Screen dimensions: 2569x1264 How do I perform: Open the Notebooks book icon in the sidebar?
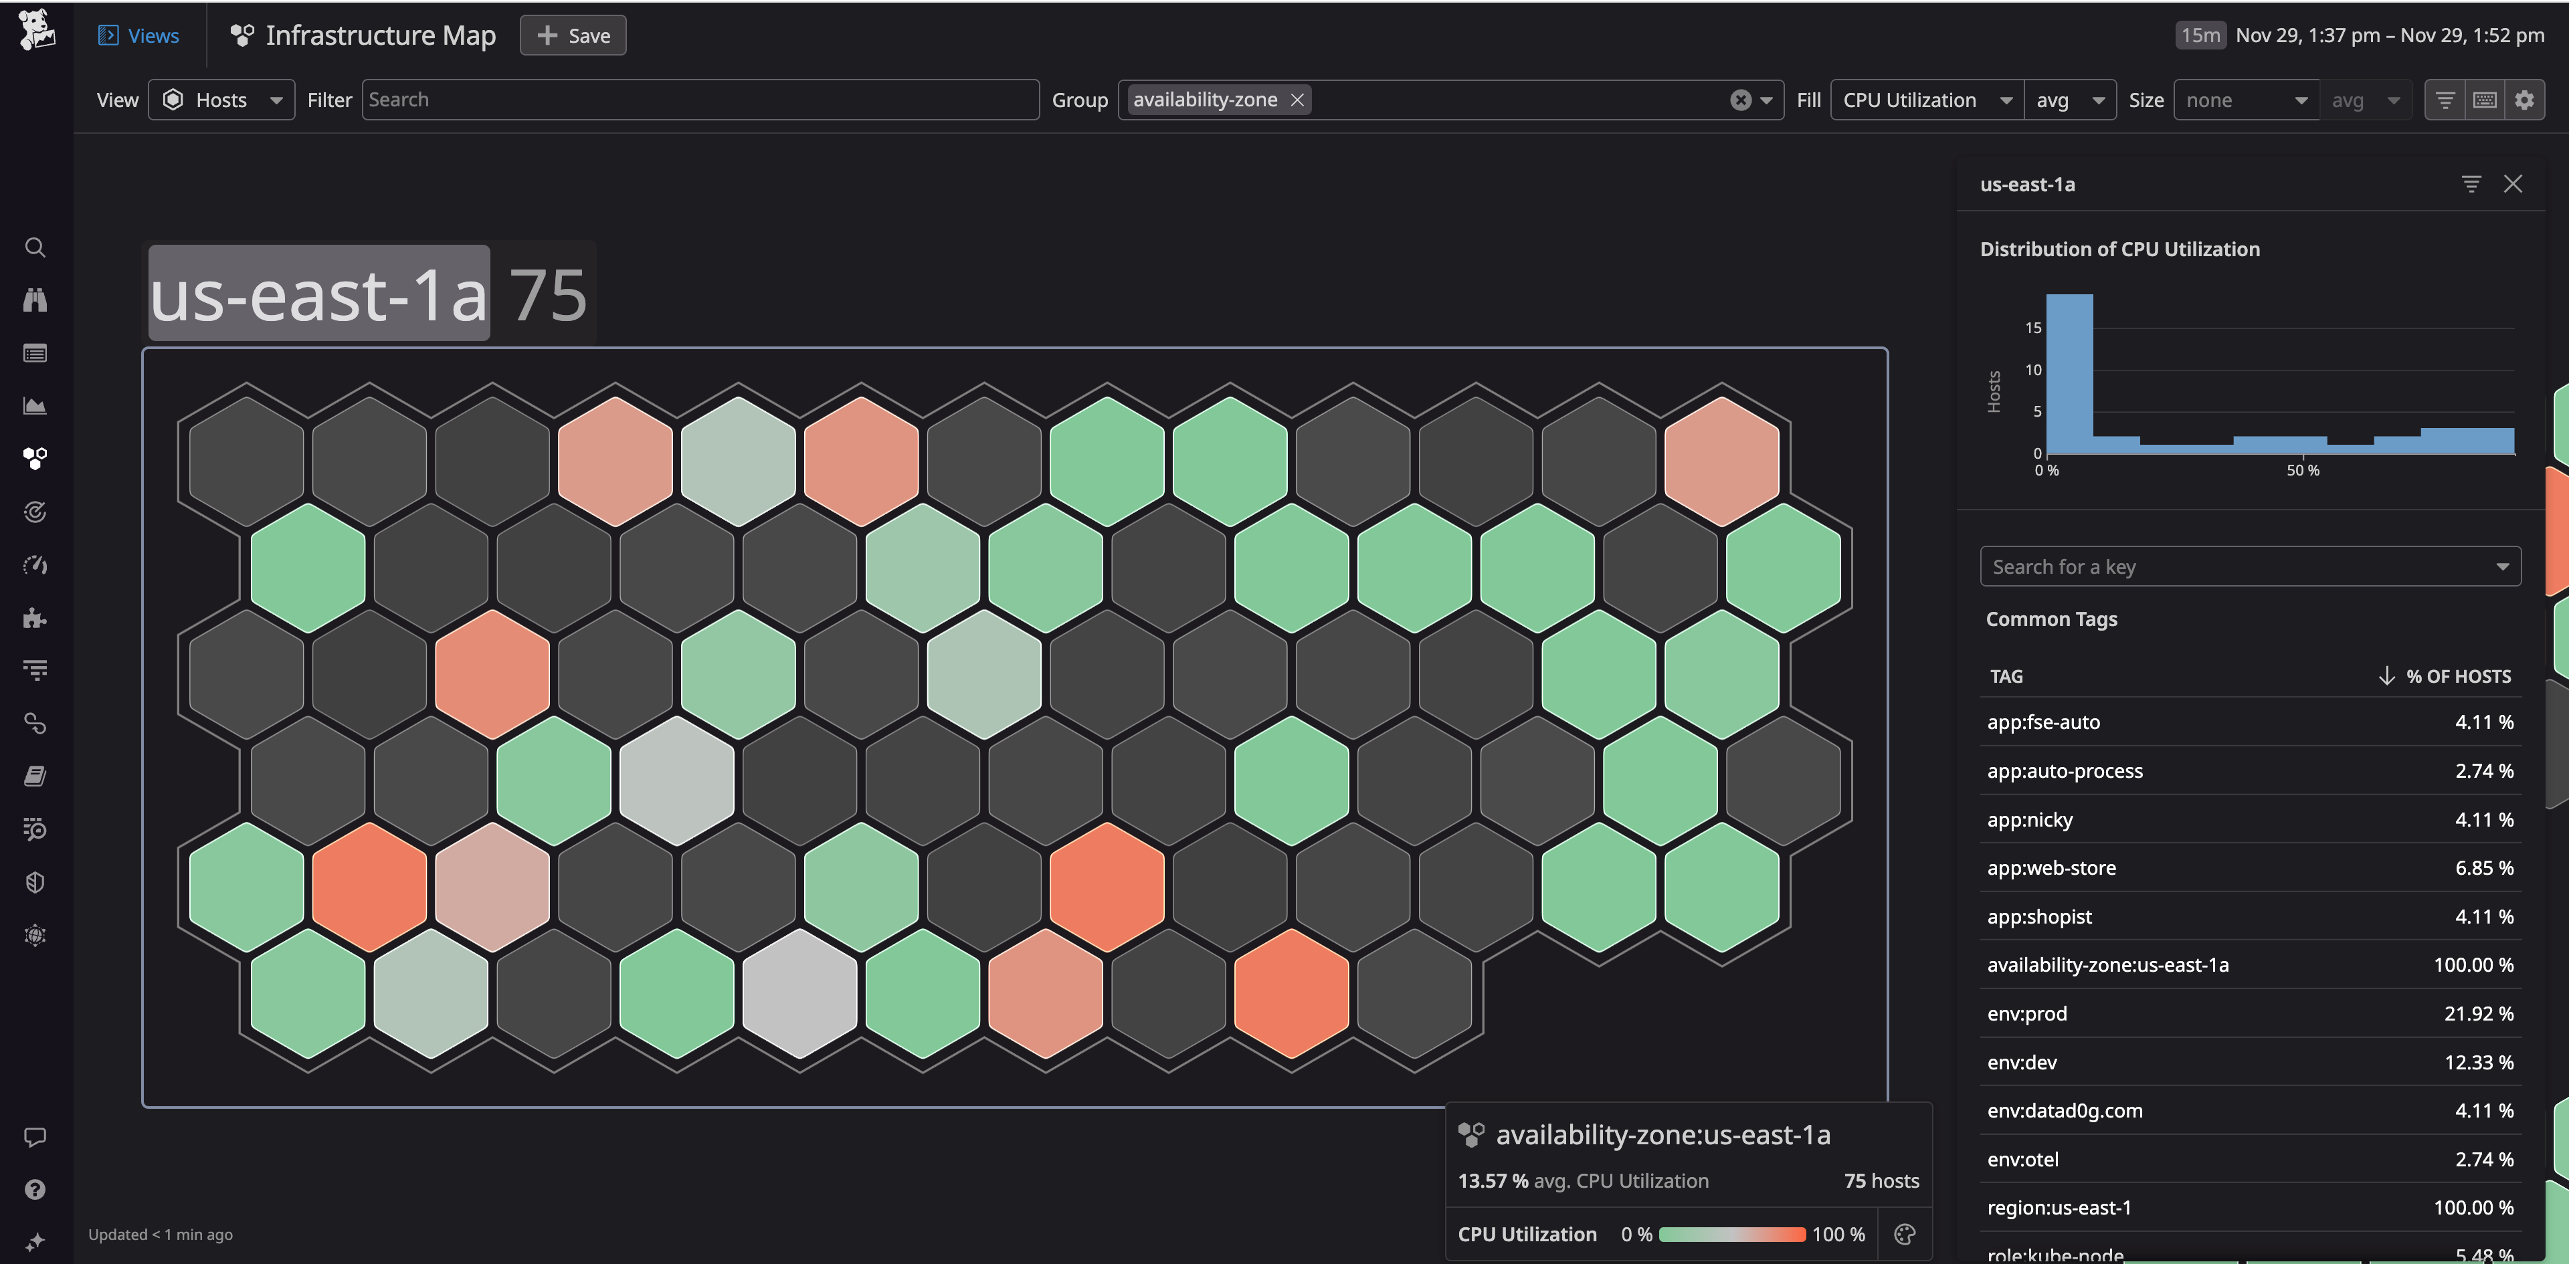pyautogui.click(x=35, y=776)
